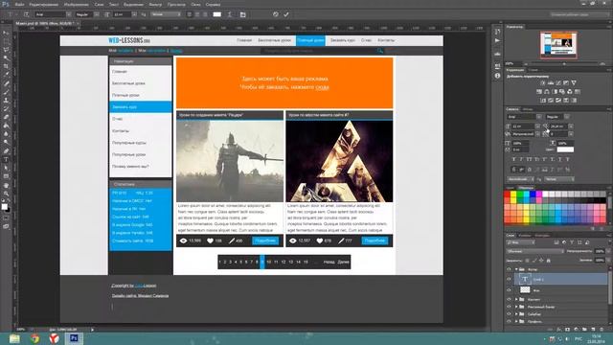Create a new group in the Layers panel

pos(584,330)
